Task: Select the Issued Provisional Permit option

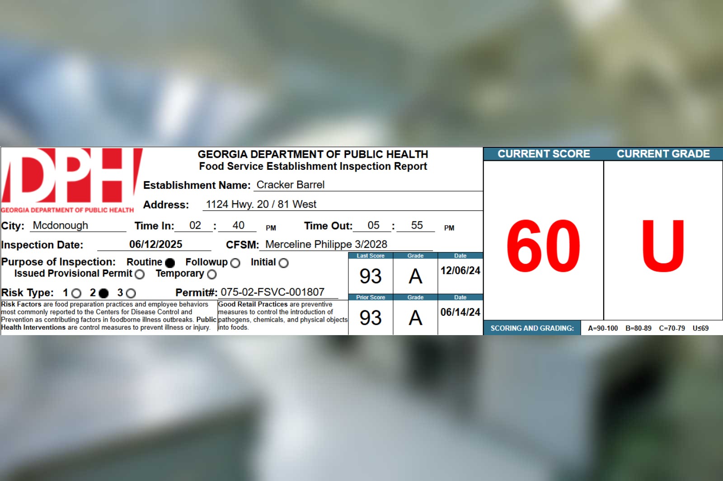Action: [x=140, y=274]
